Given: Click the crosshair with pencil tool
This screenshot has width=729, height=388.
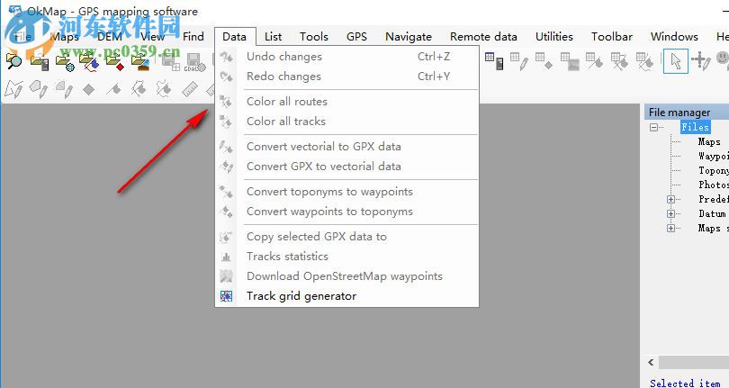Looking at the screenshot, I should click(x=700, y=61).
